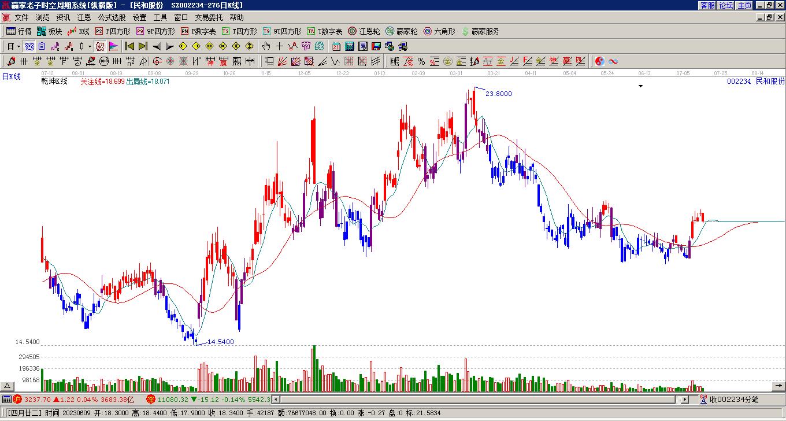The height and width of the screenshot is (421, 786).
Task: Open the 交易委托 menu
Action: (209, 17)
